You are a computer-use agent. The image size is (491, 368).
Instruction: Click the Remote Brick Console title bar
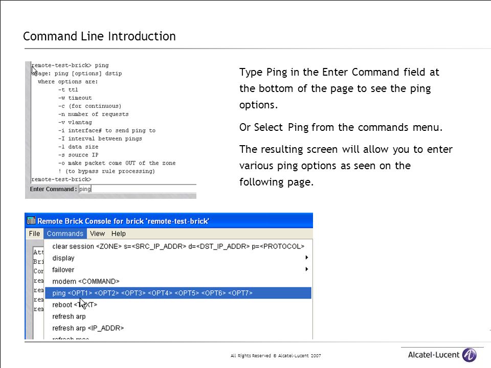pos(169,221)
